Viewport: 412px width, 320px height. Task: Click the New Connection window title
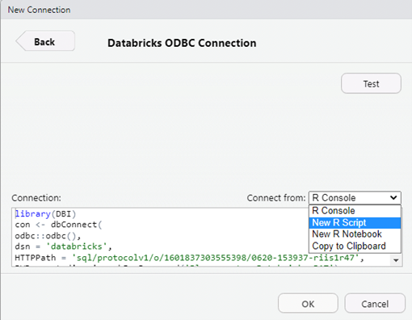coord(39,10)
